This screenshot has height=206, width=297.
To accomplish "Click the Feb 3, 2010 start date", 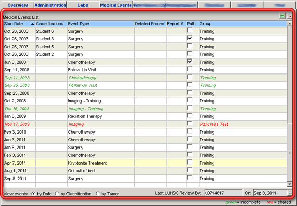I will (15, 132).
